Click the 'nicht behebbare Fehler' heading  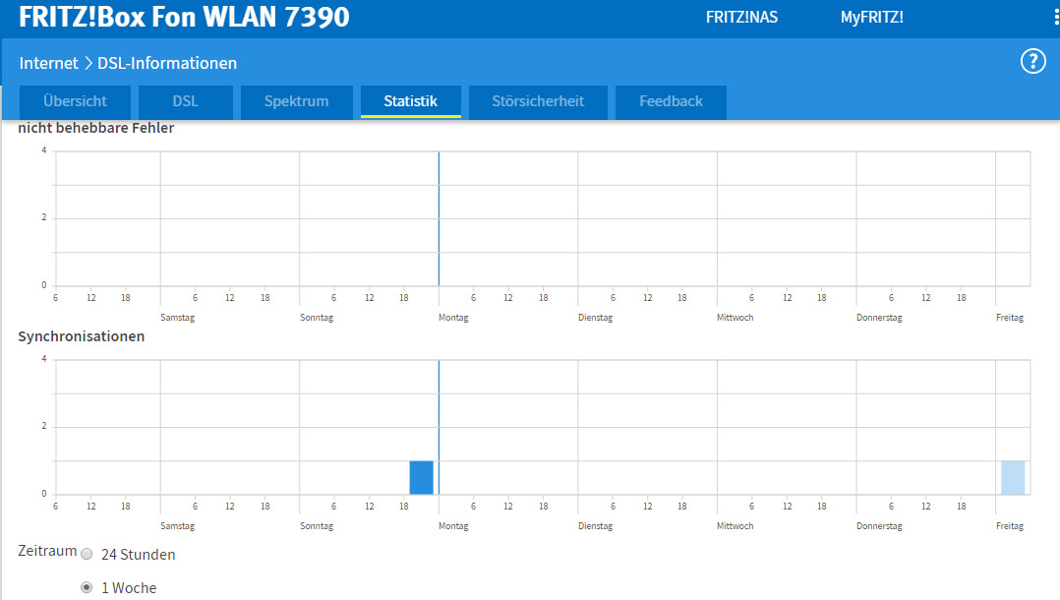[x=96, y=128]
